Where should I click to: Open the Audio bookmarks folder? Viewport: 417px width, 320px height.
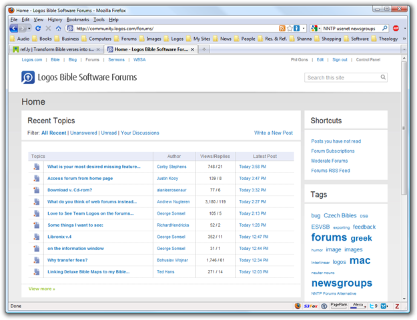[20, 39]
